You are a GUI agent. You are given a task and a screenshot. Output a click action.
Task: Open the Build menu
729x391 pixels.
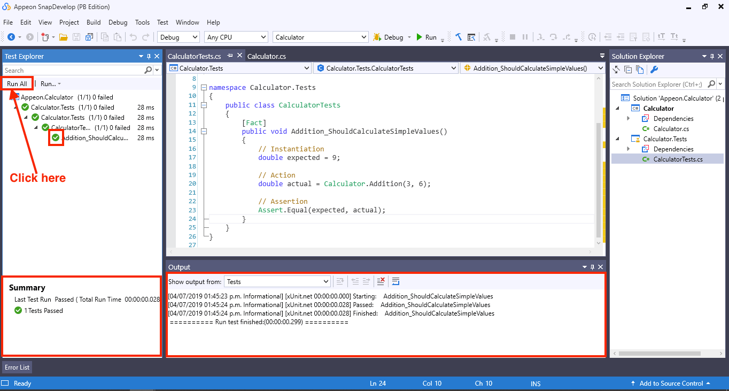coord(94,22)
